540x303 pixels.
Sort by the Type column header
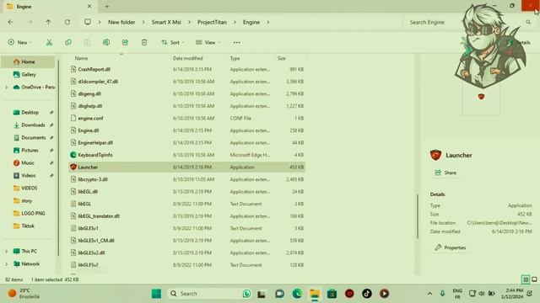click(235, 58)
